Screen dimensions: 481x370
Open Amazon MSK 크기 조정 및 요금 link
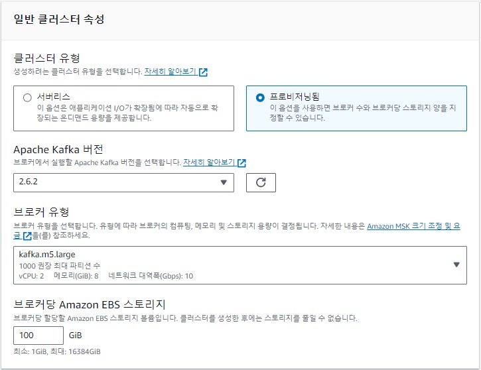413,226
